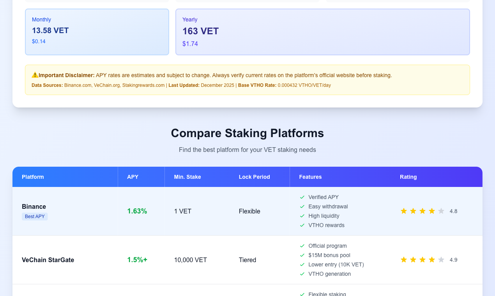Screen dimensions: 495x296
Task: Click the checkmark beside Easy withdrawal
Action: [302, 206]
